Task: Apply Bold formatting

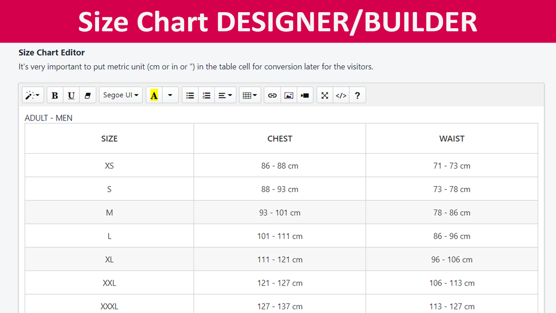Action: point(55,95)
